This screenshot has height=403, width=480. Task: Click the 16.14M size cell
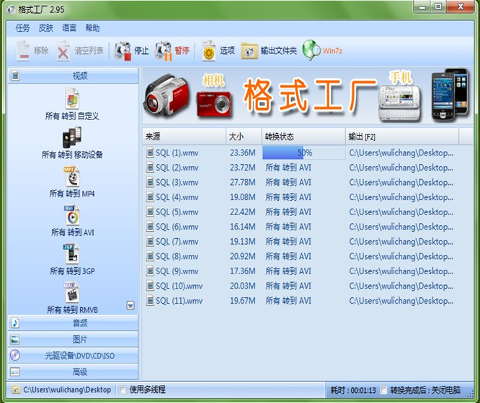(x=243, y=227)
